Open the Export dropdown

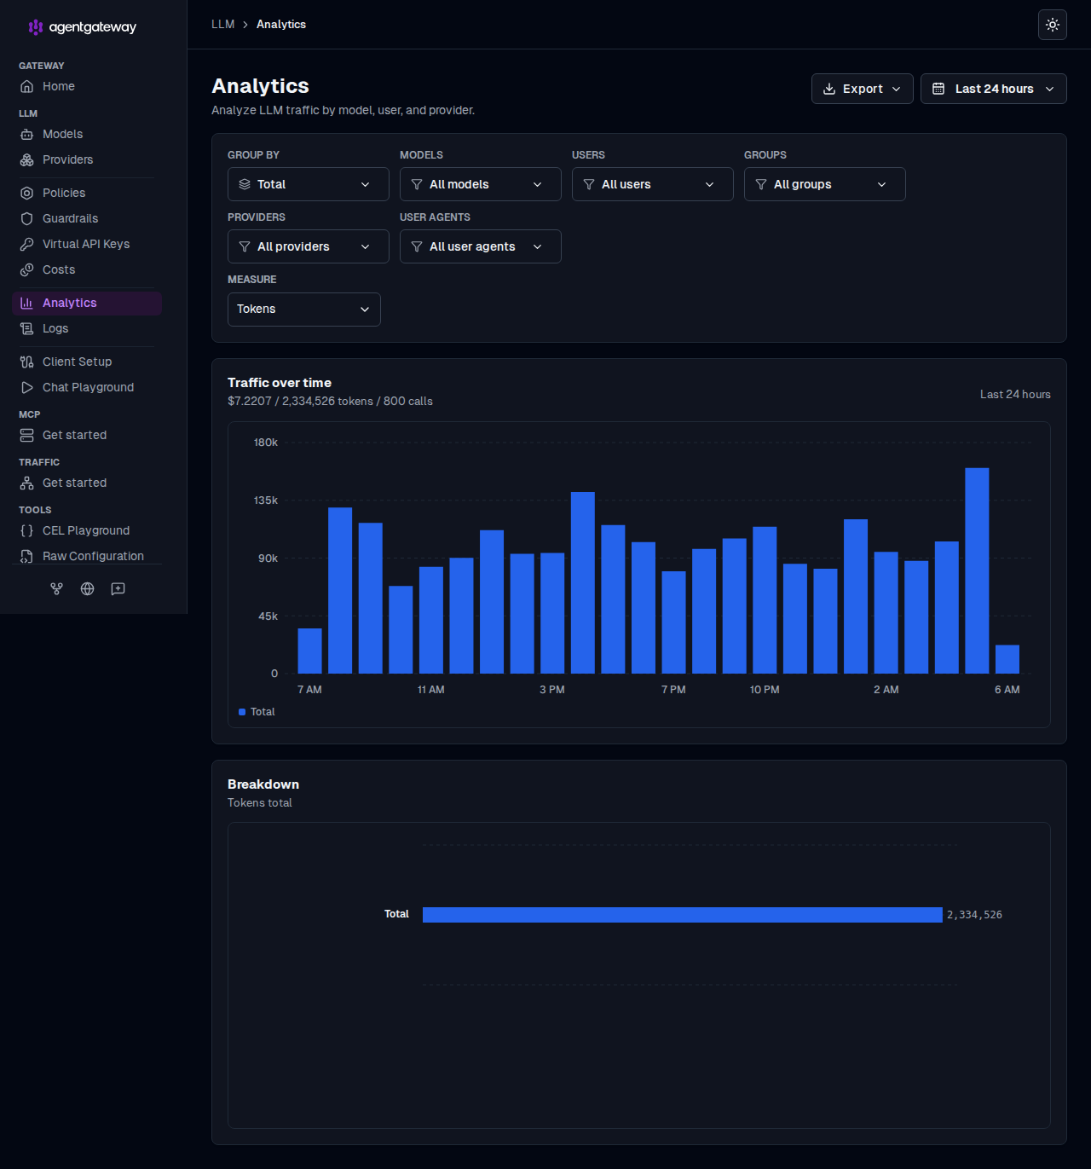click(862, 89)
